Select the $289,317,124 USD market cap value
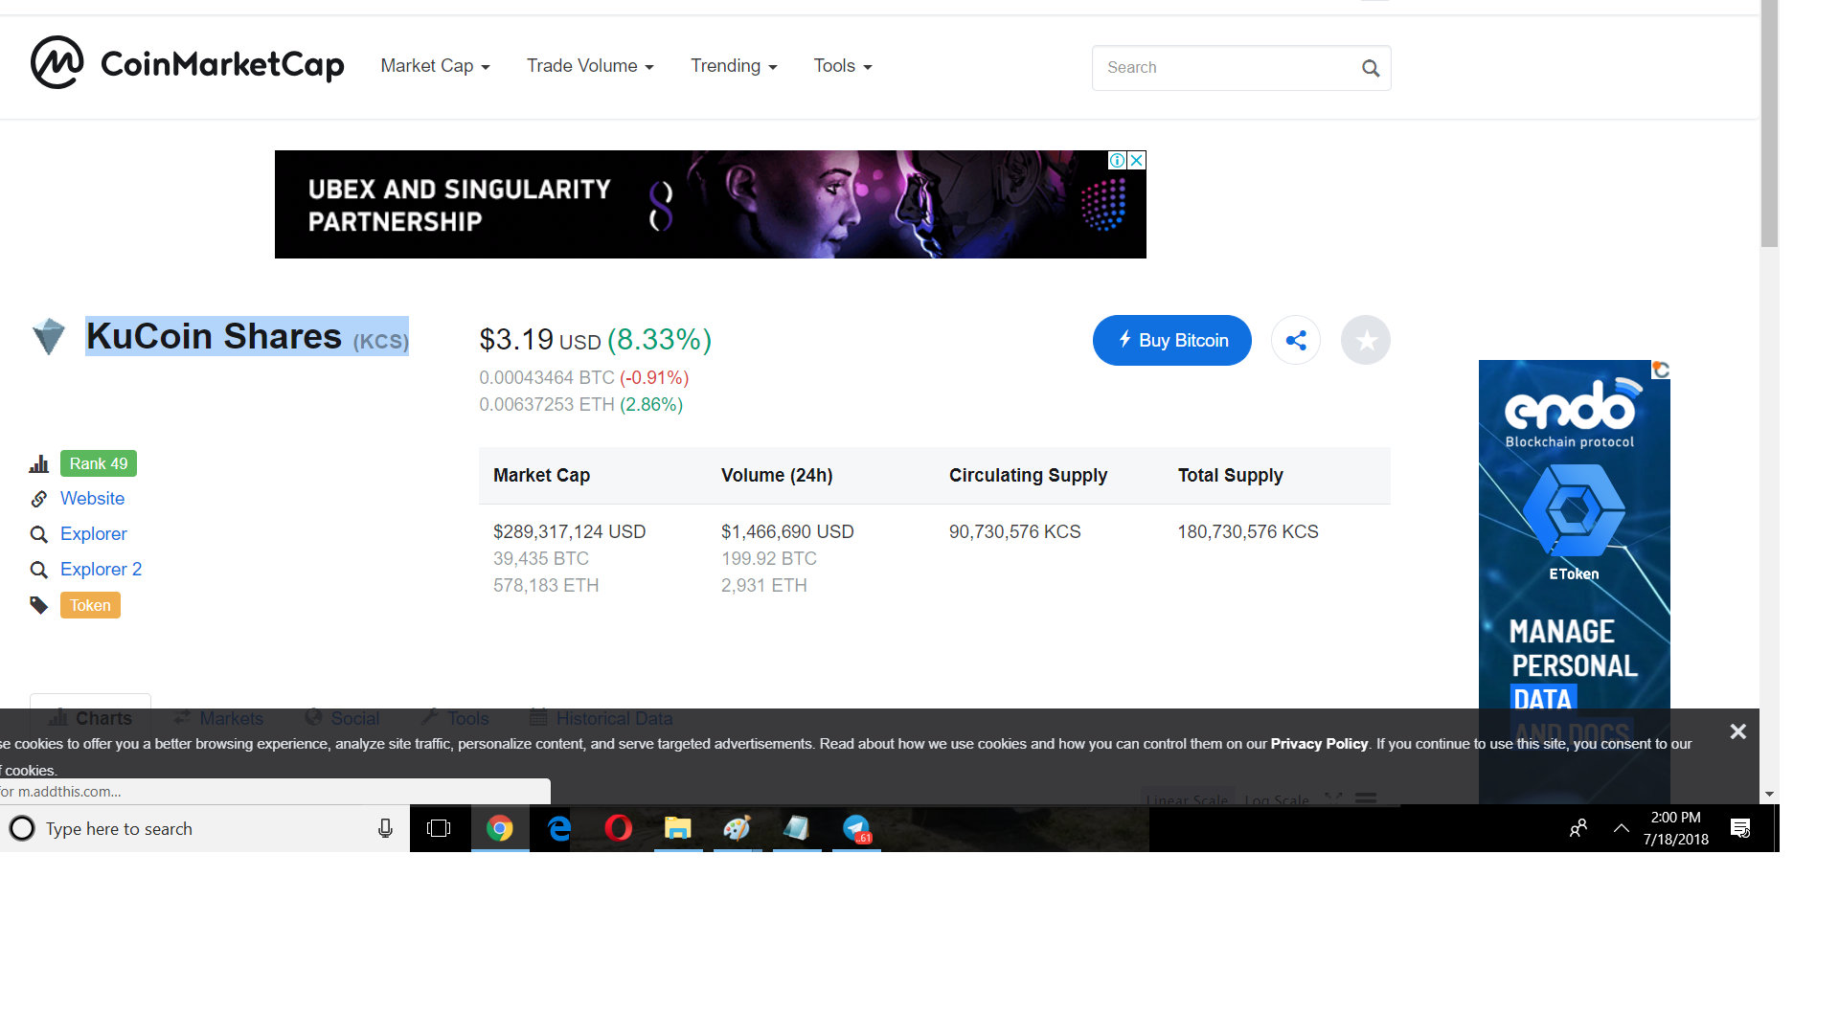1839x1034 pixels. [x=569, y=531]
